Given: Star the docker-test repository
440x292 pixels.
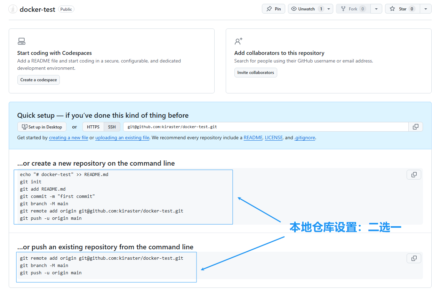Looking at the screenshot, I should click(402, 9).
